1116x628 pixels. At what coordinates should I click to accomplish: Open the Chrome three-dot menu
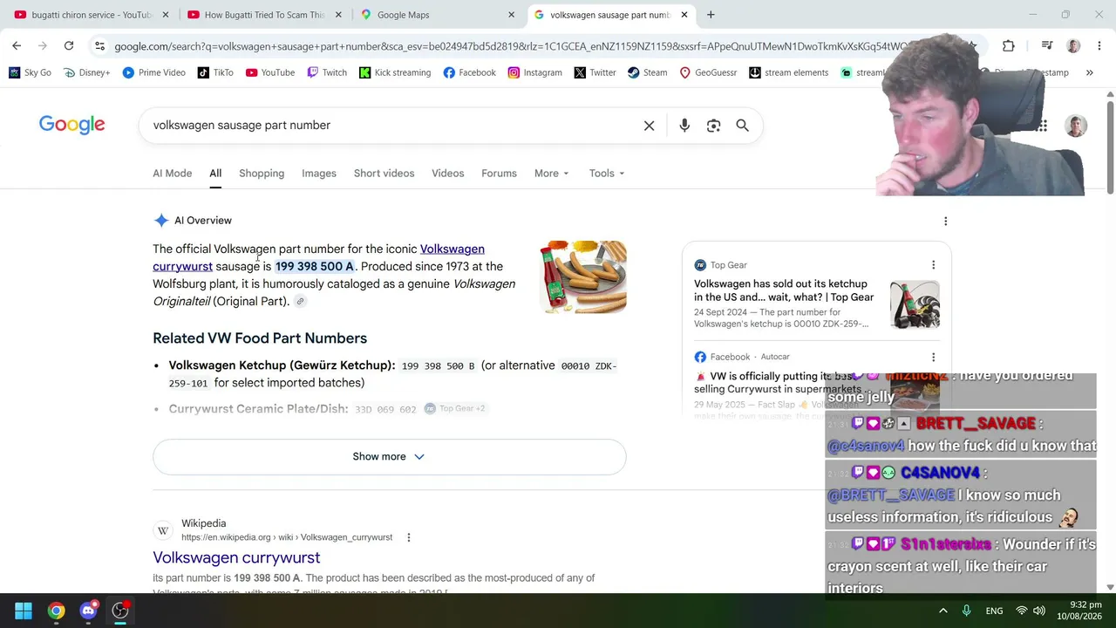tap(1099, 46)
